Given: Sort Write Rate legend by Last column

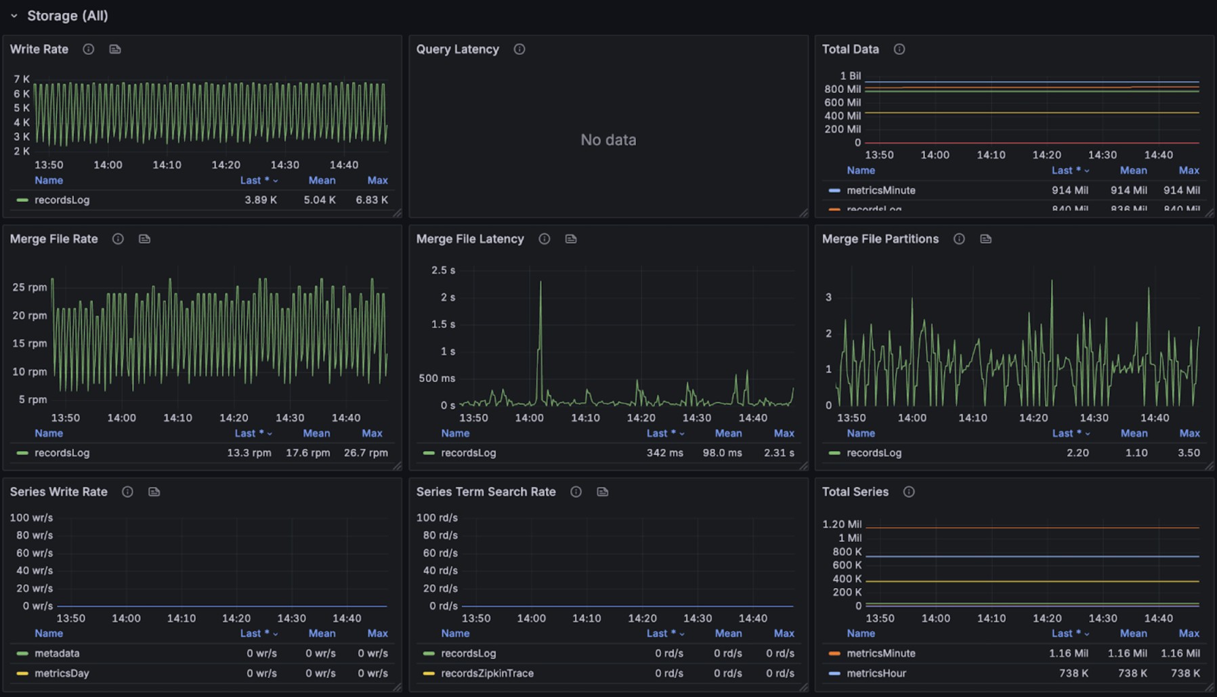Looking at the screenshot, I should 251,180.
